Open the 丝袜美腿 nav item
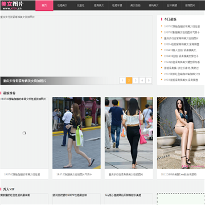Image resolution: width=205 pixels, height=205 pixels. (172, 6)
